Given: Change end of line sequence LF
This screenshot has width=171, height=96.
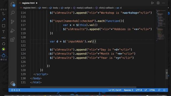Looking at the screenshot, I should tap(146, 90).
